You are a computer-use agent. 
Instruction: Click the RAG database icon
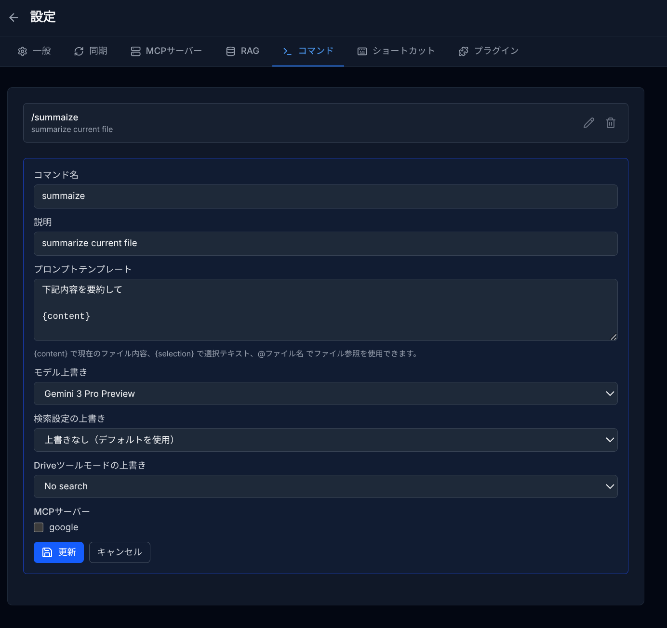point(230,51)
